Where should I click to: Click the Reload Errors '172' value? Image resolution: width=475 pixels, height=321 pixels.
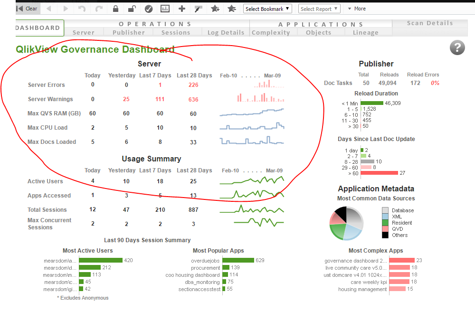click(415, 83)
